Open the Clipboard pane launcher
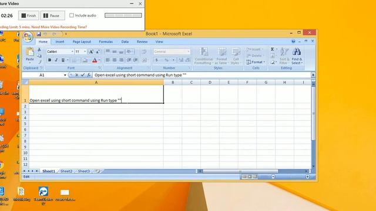 coord(42,68)
